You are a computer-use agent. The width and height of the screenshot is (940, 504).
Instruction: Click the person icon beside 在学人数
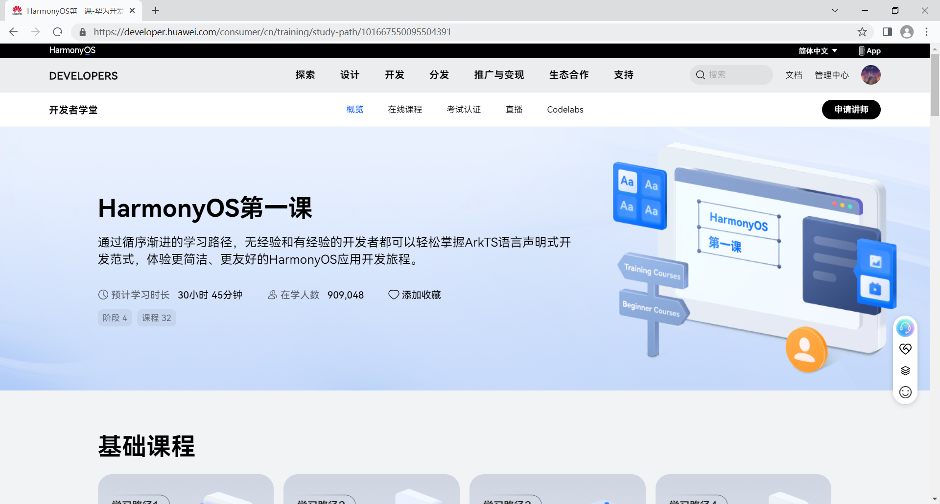[x=272, y=295]
